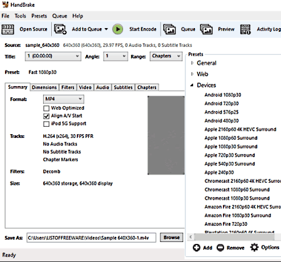Click the Open Source label
281x262 pixels.
tap(34, 29)
